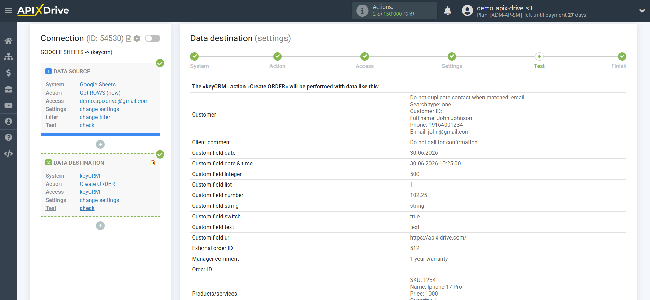Click the Products/services row label
The image size is (650, 300).
point(214,294)
